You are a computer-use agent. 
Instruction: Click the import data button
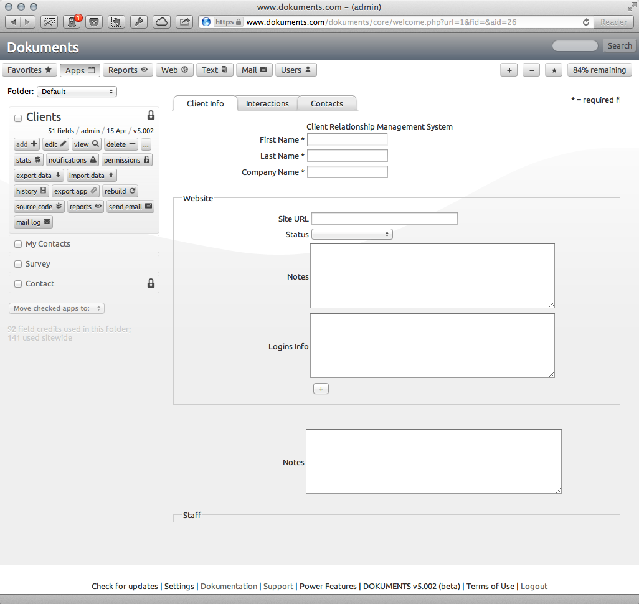click(x=92, y=175)
